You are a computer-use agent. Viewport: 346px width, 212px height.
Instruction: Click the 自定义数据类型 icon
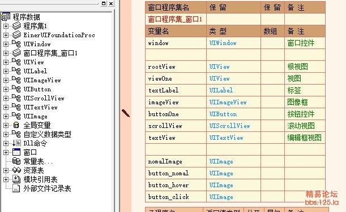16,134
